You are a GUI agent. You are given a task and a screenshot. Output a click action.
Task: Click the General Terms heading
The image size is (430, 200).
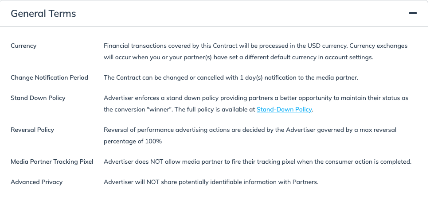[43, 14]
